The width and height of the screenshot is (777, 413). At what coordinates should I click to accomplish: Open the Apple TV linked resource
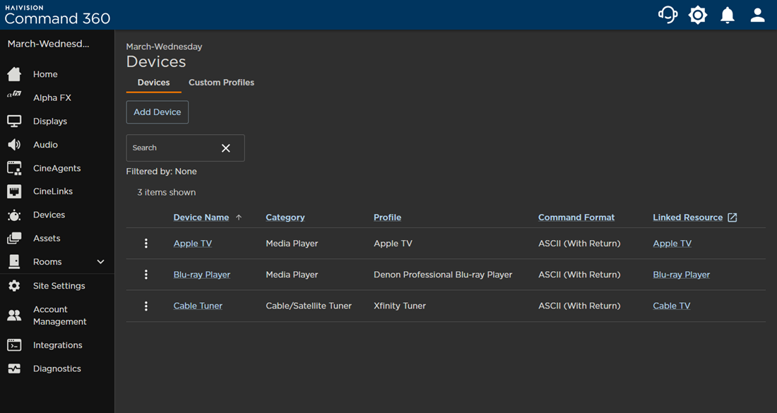point(672,243)
